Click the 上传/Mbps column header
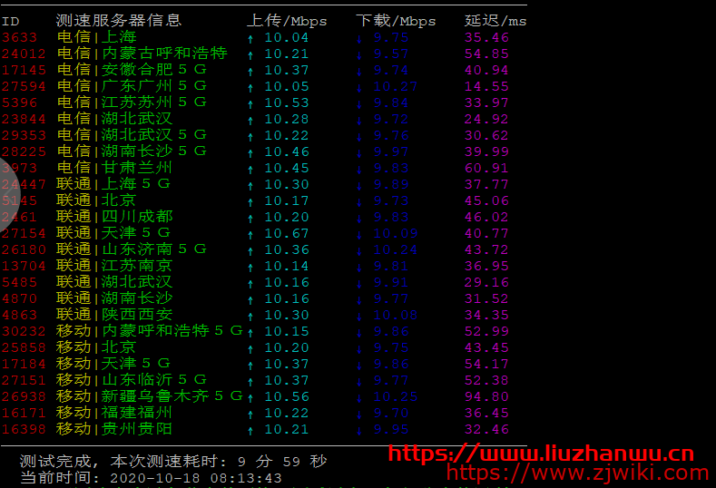The image size is (716, 488). point(287,20)
